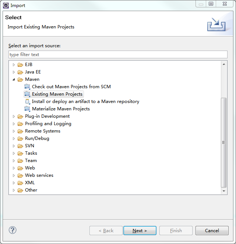Expand the Java EE category arrow
Image resolution: width=236 pixels, height=244 pixels.
[14, 72]
